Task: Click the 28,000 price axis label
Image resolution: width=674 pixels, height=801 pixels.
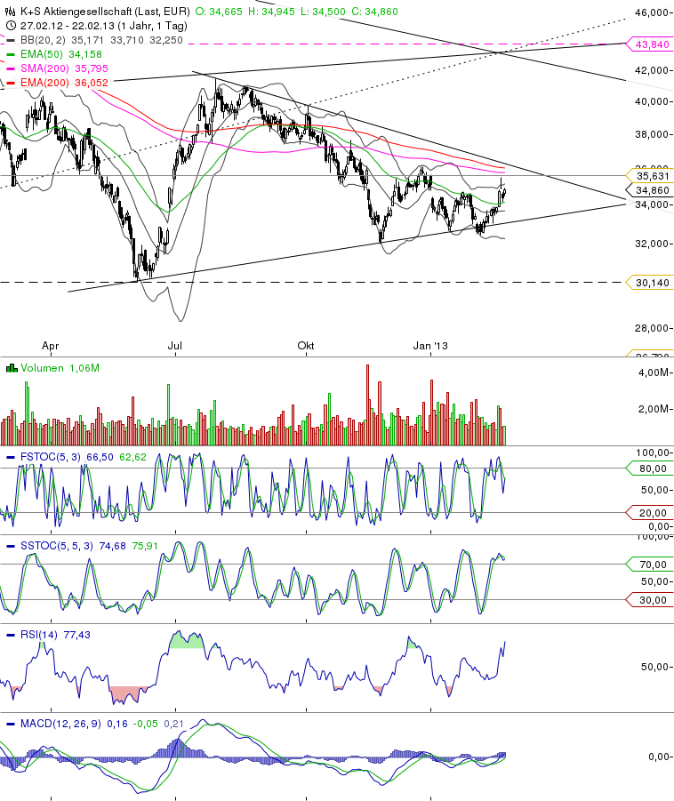Action: [651, 328]
